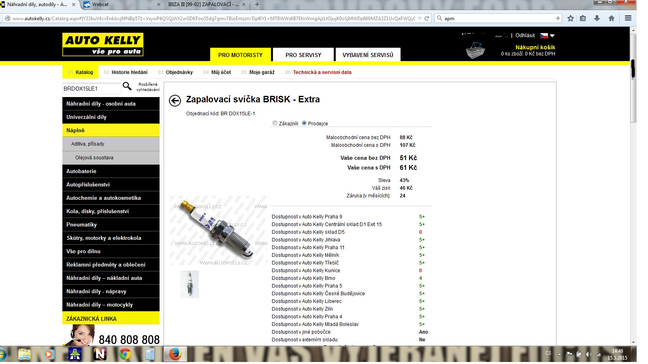Open the Firefox hamburger menu
This screenshot has height=364, width=648.
click(628, 18)
